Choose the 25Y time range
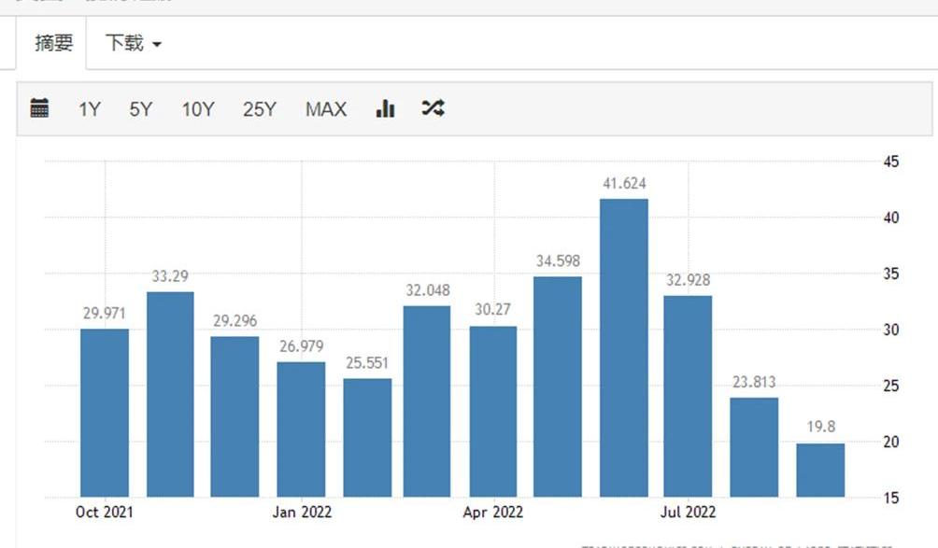Screen dimensions: 938x548 pyautogui.click(x=260, y=109)
